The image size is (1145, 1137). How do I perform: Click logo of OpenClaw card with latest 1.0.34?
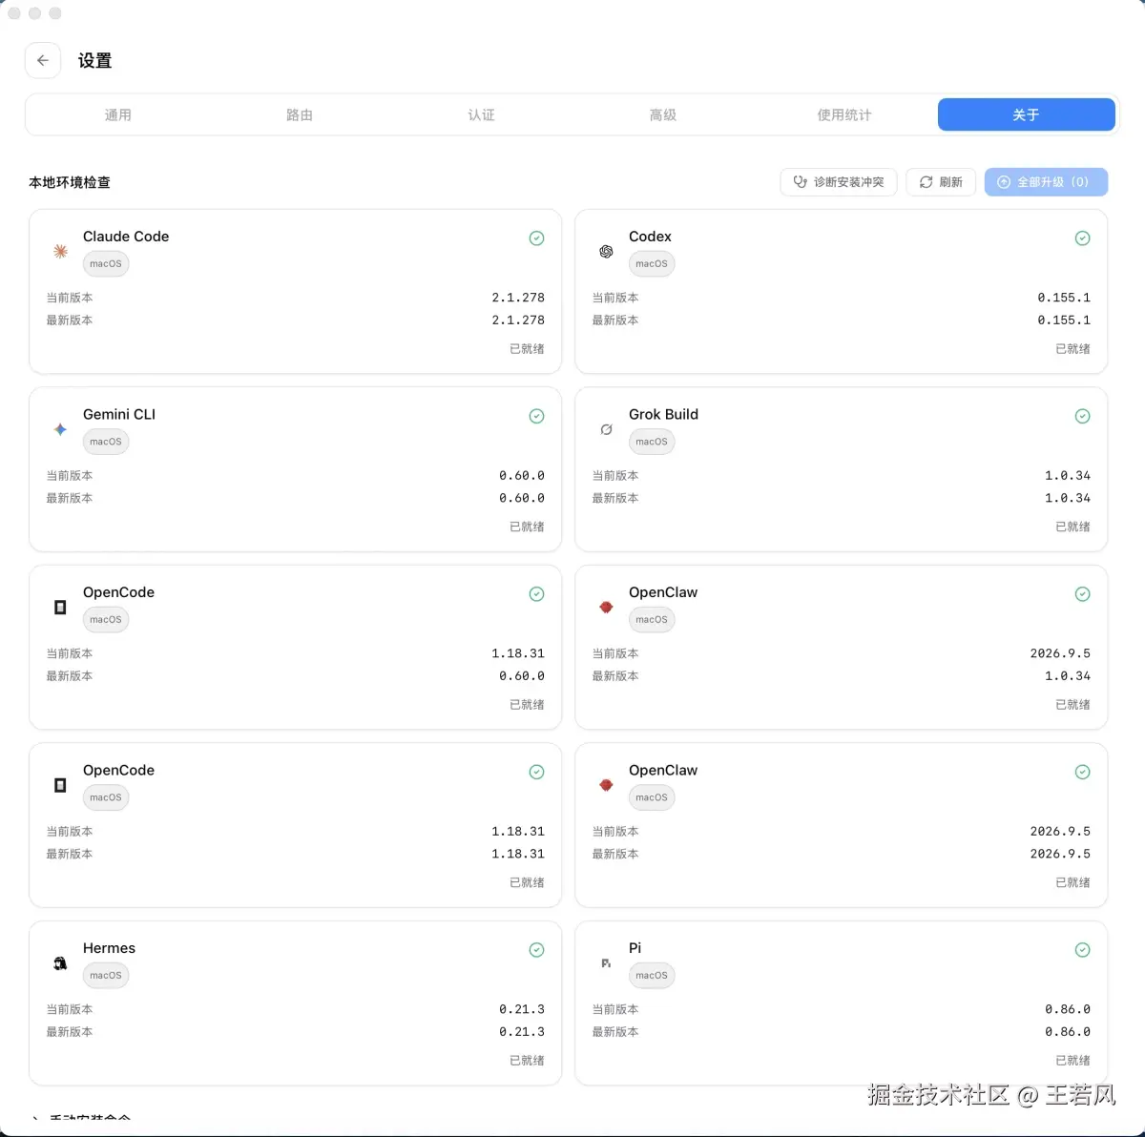click(606, 608)
